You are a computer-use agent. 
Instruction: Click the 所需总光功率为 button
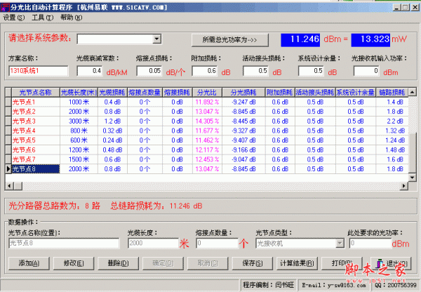coord(230,40)
